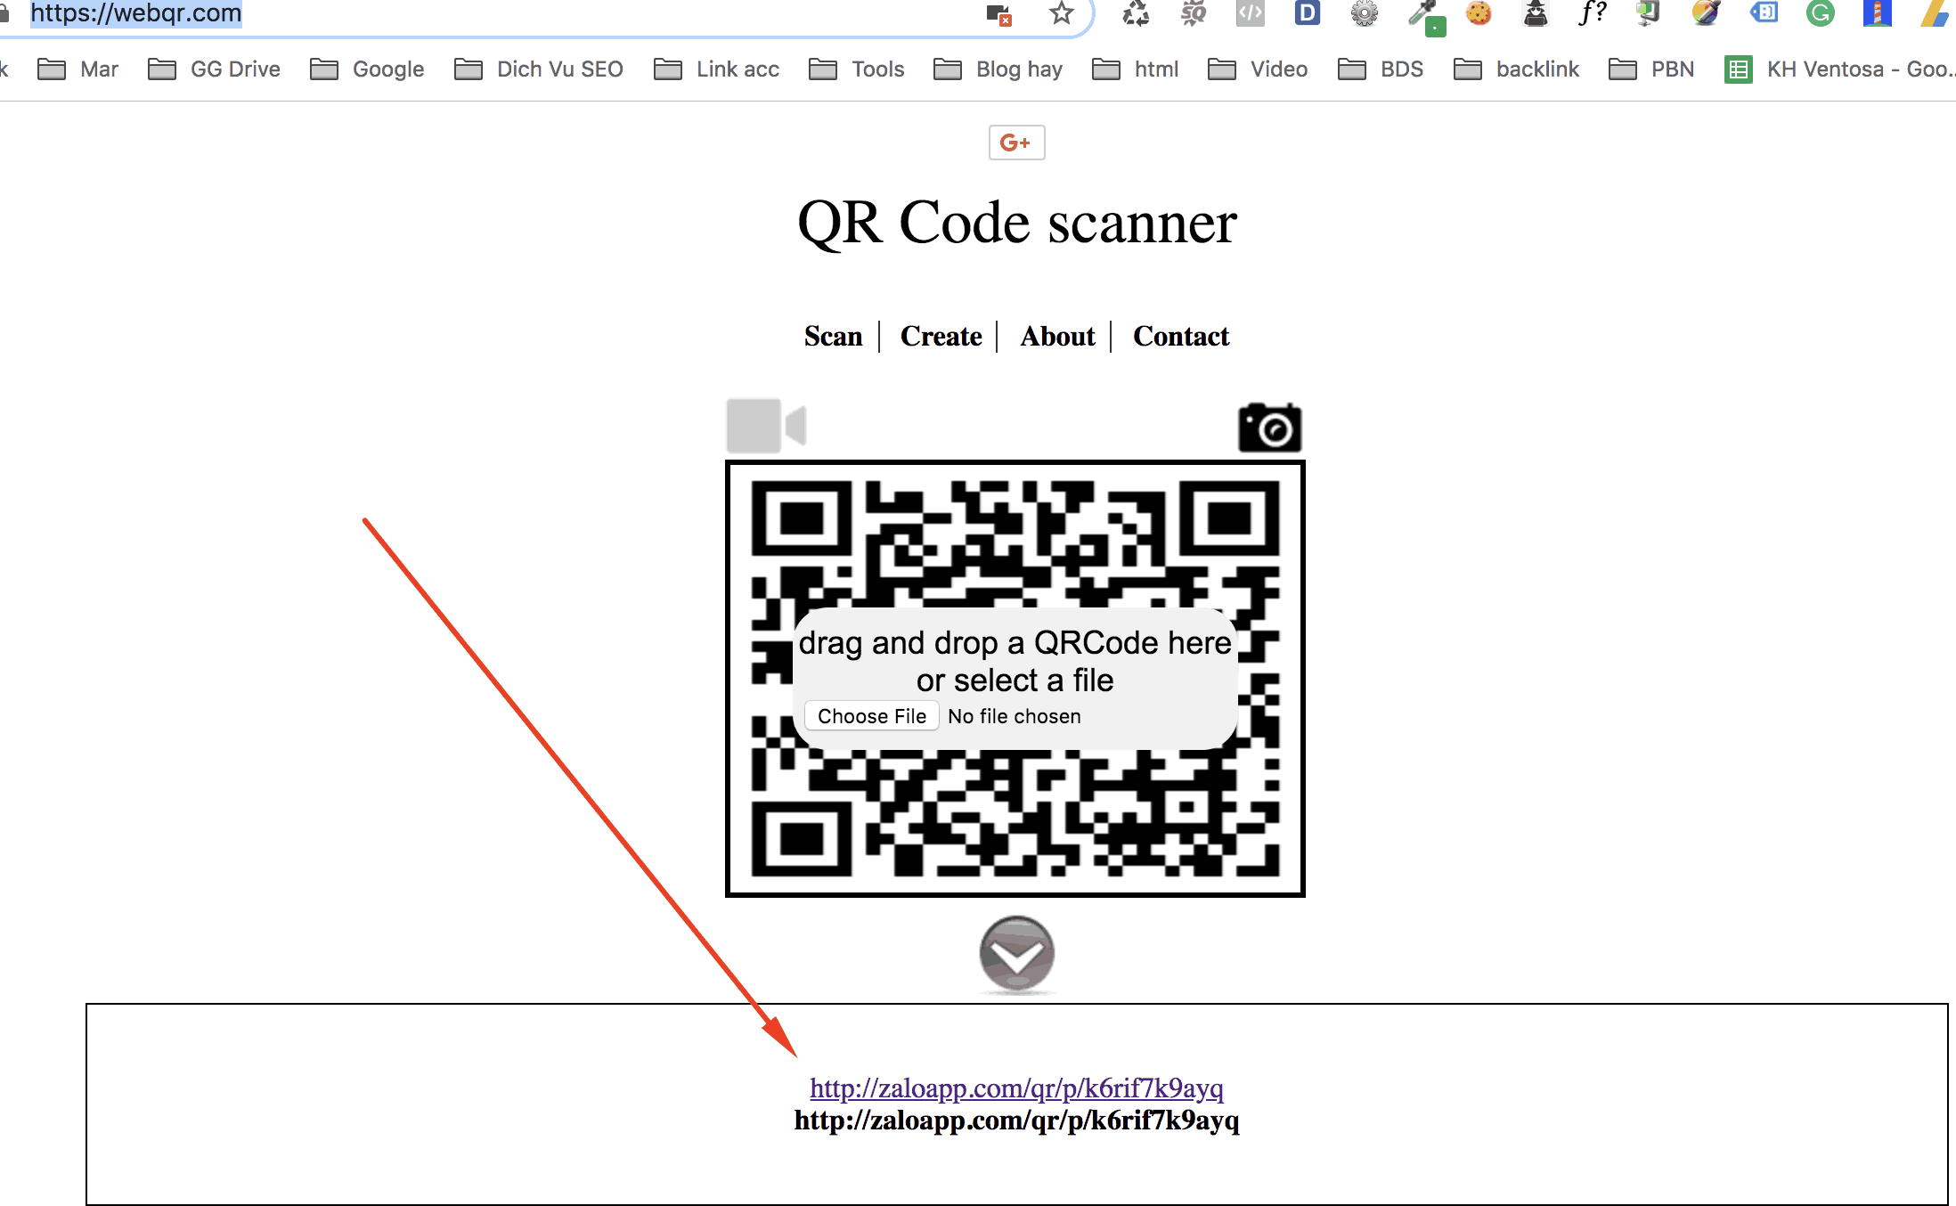This screenshot has width=1956, height=1206.
Task: Click the round down-arrow button below scanner
Action: pos(1016,955)
